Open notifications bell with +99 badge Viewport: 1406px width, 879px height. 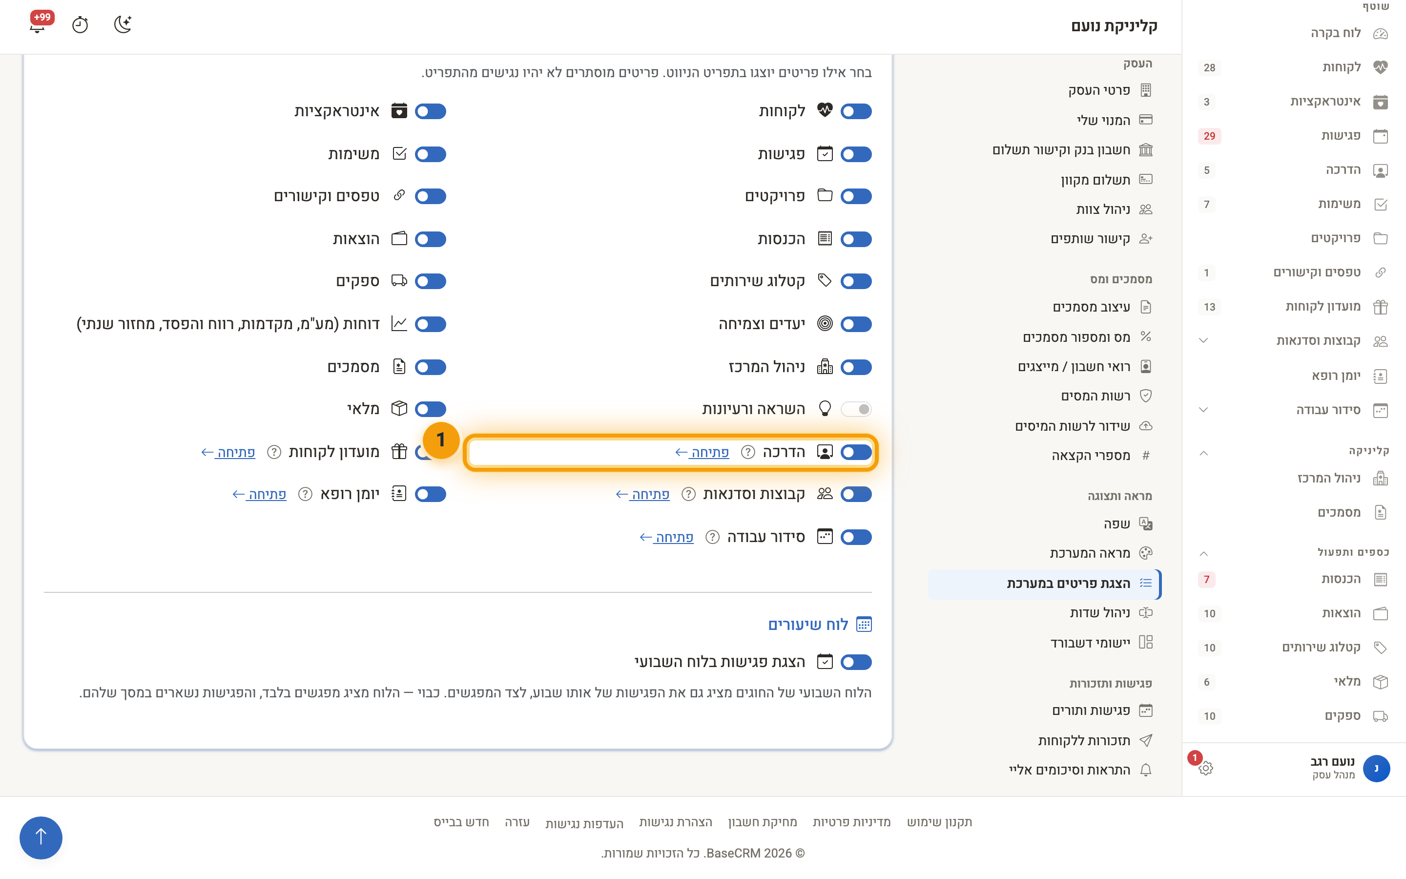tap(39, 24)
